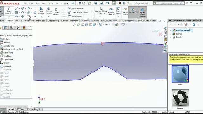Pick the Polygon sketch tool

[23, 16]
